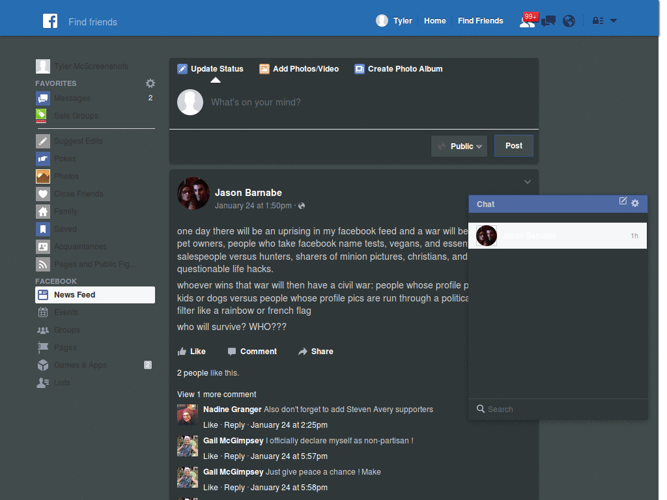Click Nadine Granger's comment avatar
The height and width of the screenshot is (500, 667).
188,415
